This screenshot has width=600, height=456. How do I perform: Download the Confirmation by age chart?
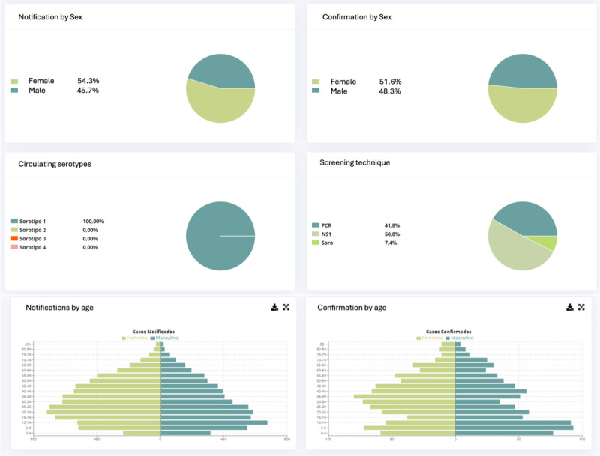click(570, 307)
